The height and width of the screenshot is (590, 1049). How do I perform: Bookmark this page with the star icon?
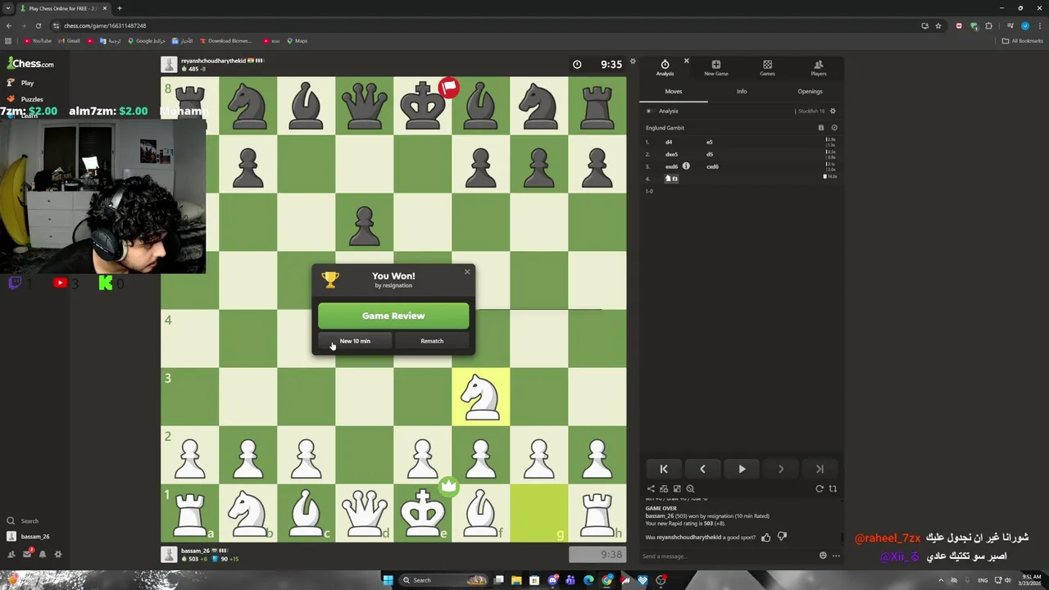pos(938,25)
